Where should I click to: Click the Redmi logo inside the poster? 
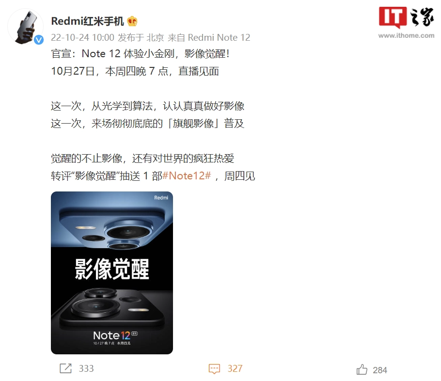161,198
